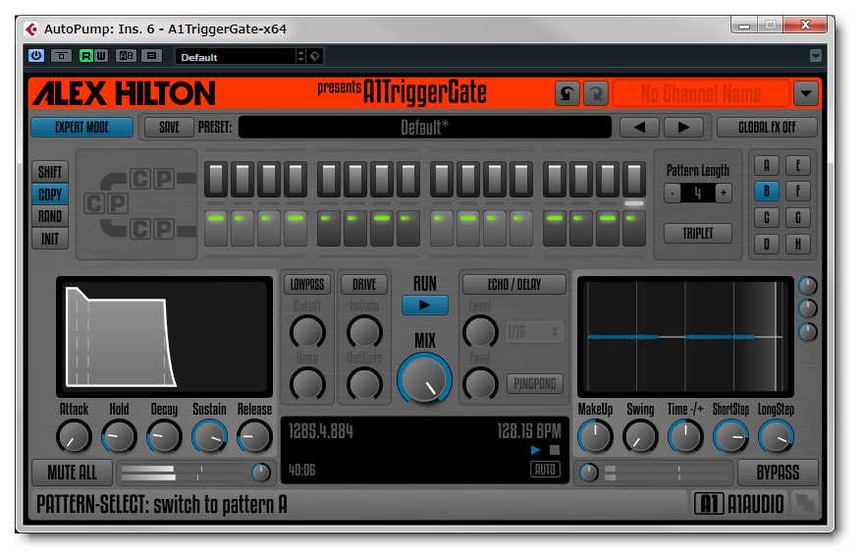
Task: Click the echo Feed knob
Action: pyautogui.click(x=480, y=384)
